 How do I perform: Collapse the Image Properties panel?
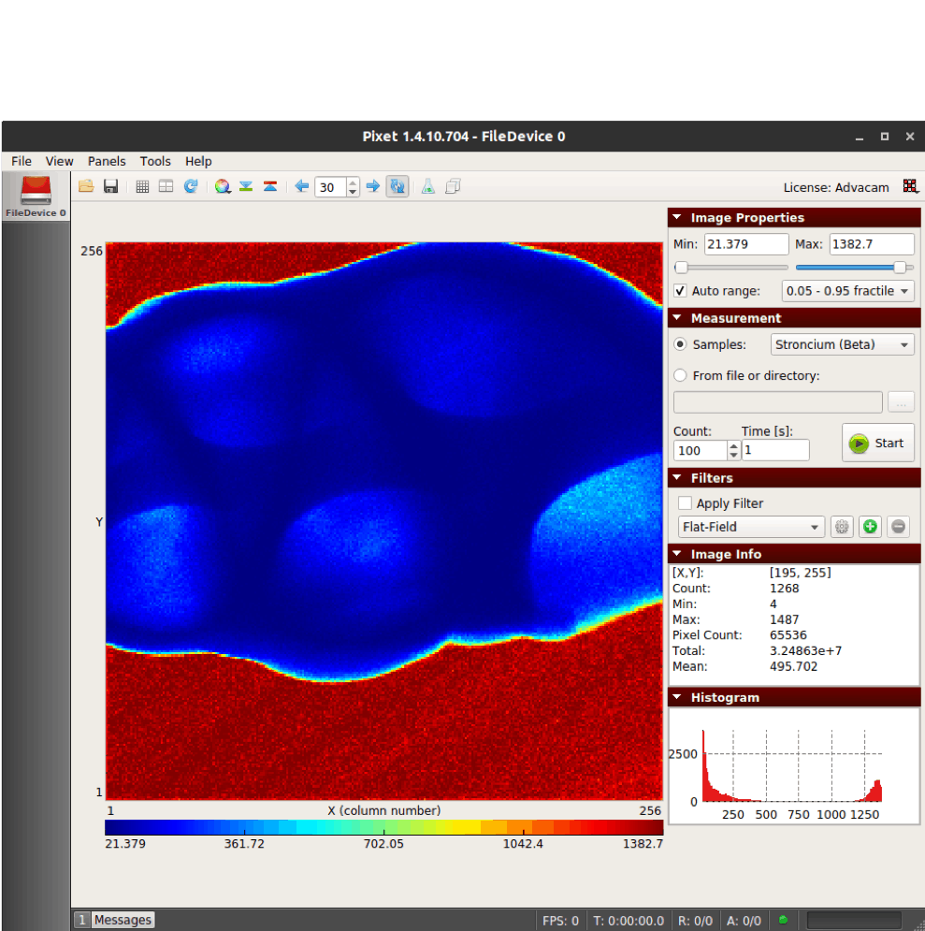click(x=678, y=218)
